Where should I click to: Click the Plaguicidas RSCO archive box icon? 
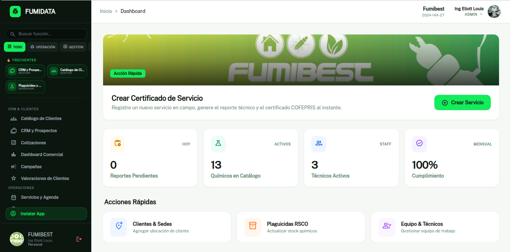click(253, 227)
